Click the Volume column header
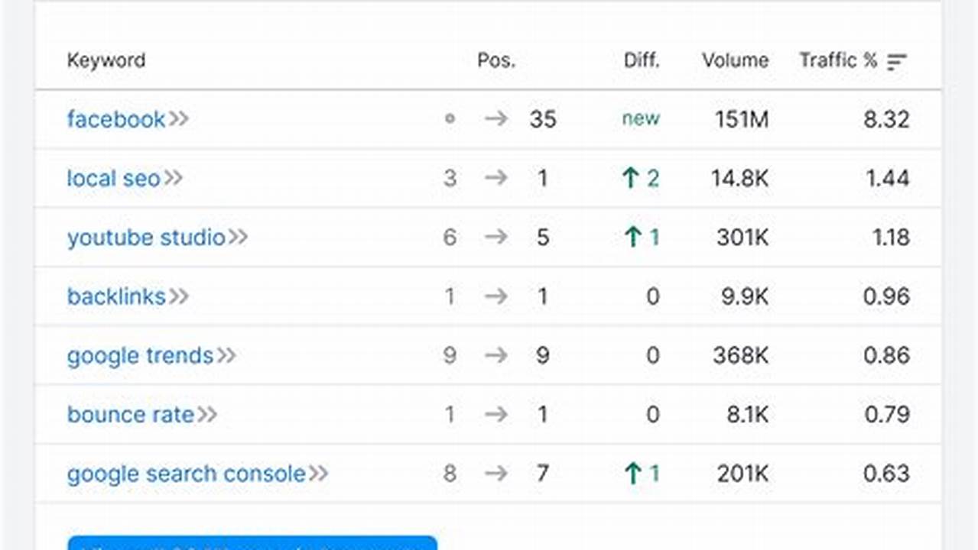Image resolution: width=978 pixels, height=550 pixels. point(736,61)
